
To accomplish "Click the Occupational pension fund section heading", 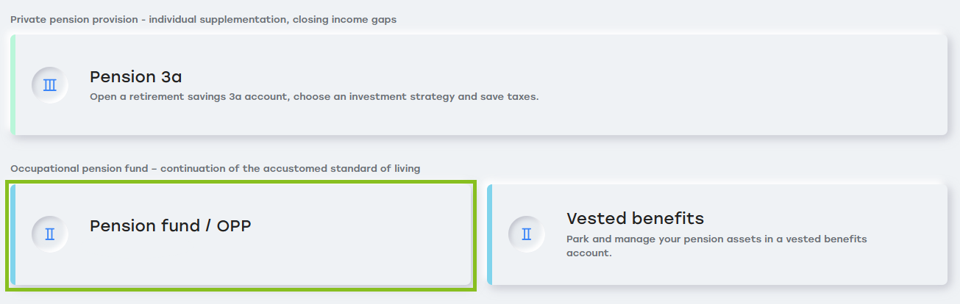I will tap(215, 168).
